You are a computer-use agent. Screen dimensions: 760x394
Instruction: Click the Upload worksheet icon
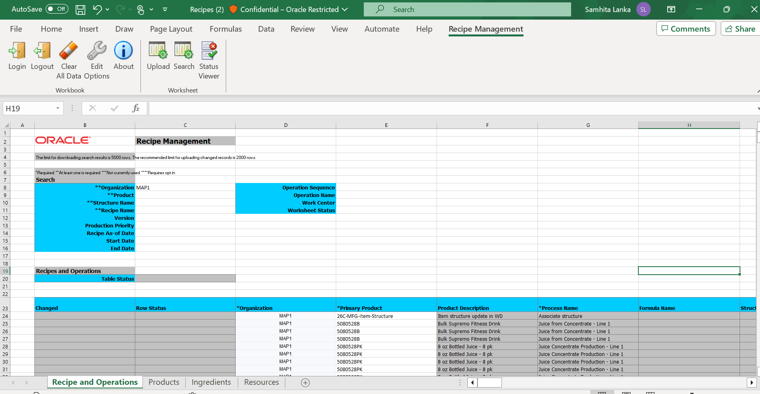click(158, 51)
